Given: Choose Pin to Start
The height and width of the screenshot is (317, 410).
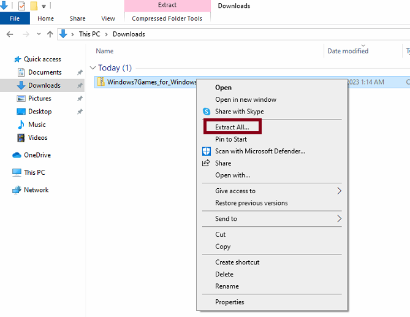Looking at the screenshot, I should [231, 139].
